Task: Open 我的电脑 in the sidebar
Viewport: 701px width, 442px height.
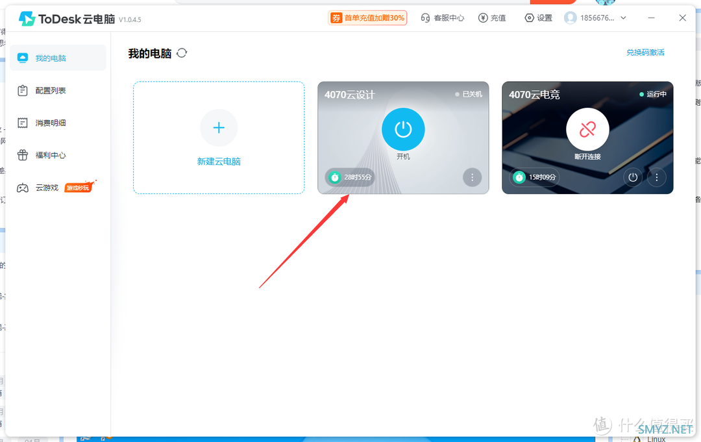Action: coord(58,58)
